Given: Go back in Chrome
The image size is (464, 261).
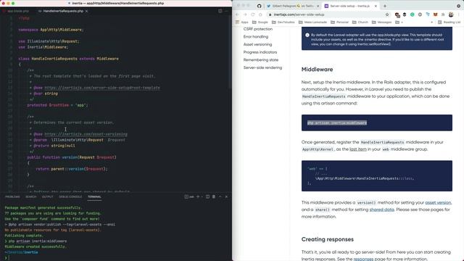Looking at the screenshot, I should (237, 14).
